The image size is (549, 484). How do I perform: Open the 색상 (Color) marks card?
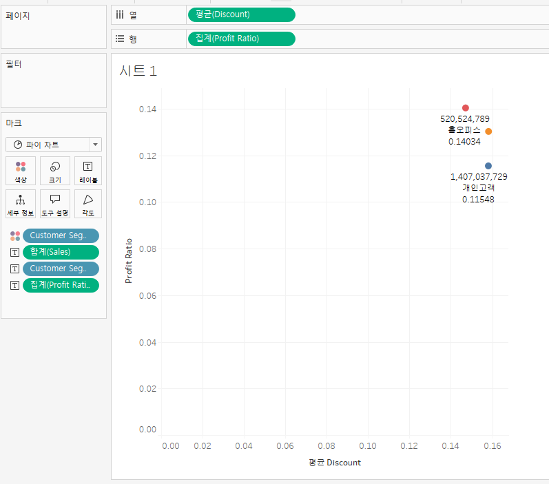[x=21, y=171]
